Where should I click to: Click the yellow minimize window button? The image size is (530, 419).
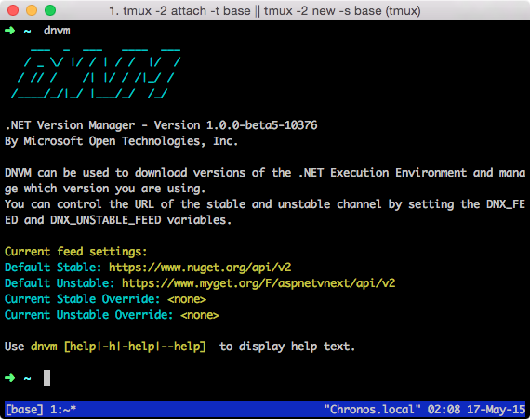pos(32,10)
